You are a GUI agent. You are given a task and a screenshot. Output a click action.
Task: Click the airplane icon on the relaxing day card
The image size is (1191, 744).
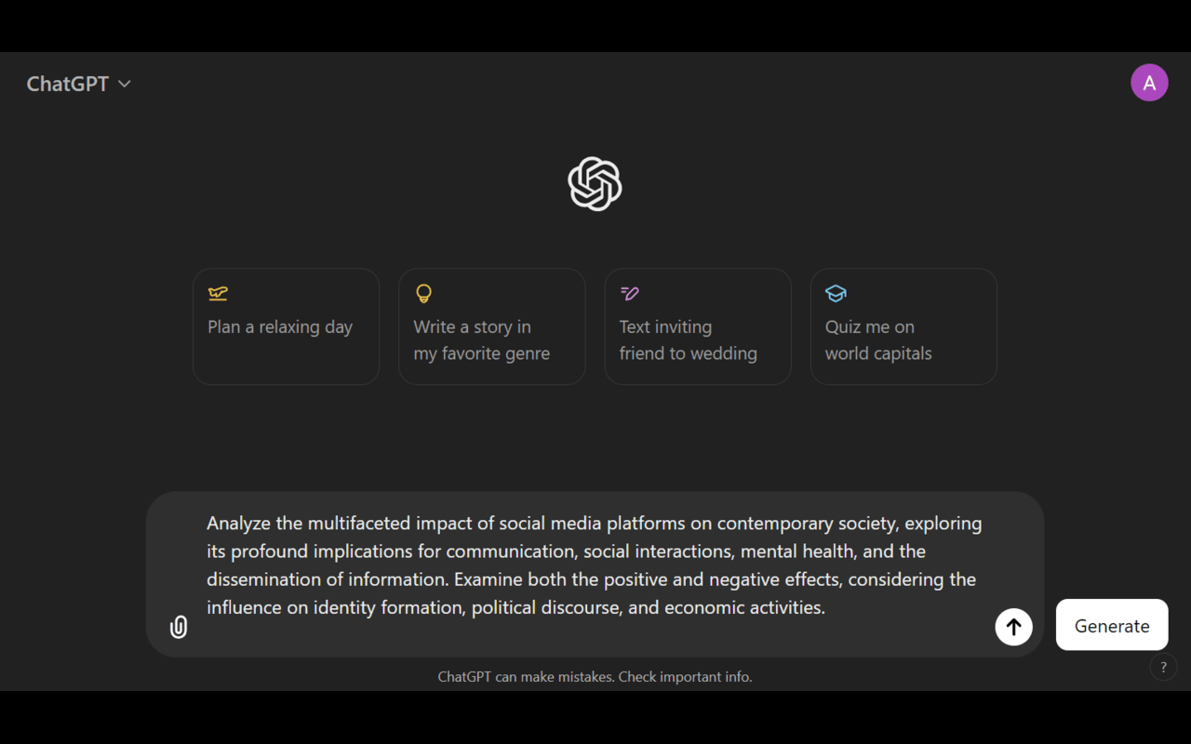pyautogui.click(x=218, y=294)
